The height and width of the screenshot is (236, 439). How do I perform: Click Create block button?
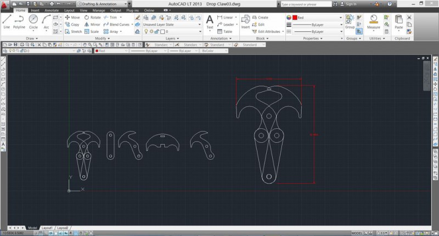pyautogui.click(x=260, y=18)
